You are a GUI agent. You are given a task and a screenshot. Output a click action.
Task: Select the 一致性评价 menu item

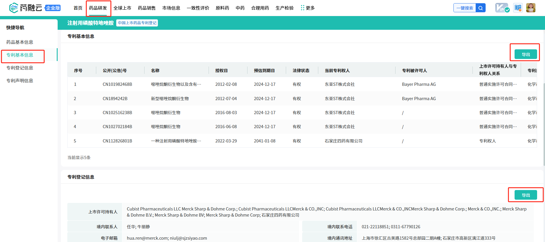coord(198,8)
